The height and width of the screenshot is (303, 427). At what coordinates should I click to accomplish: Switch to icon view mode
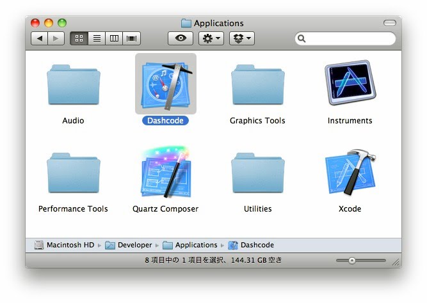[x=79, y=38]
